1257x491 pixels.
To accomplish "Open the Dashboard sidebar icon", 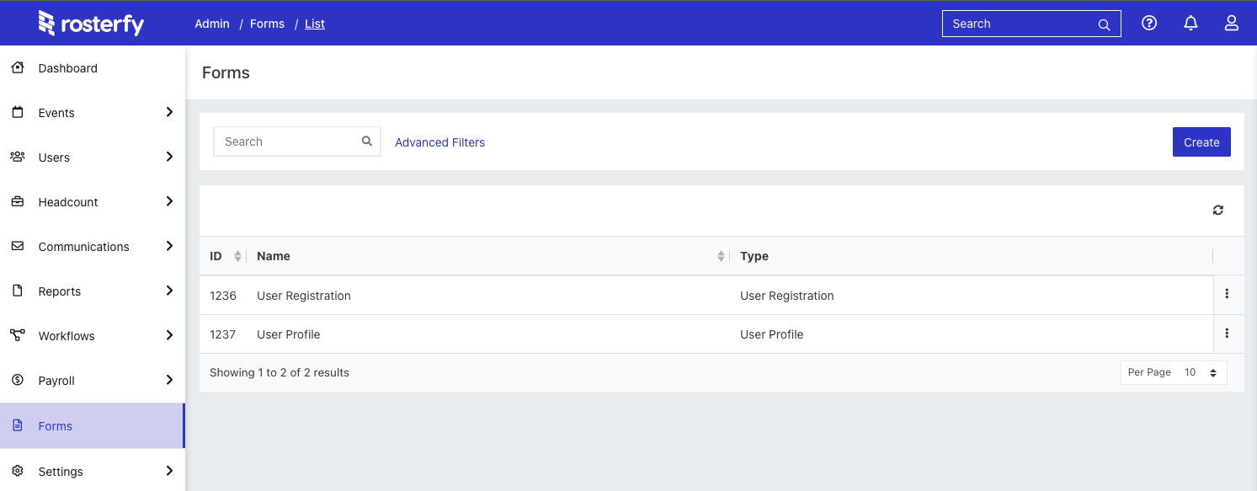I will tap(18, 67).
